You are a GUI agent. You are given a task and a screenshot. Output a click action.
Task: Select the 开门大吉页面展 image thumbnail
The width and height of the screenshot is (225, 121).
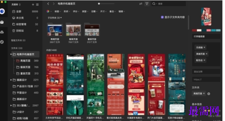pos(156,84)
